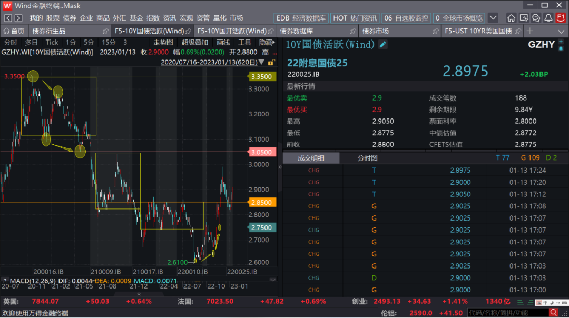Image resolution: width=569 pixels, height=318 pixels.
Task: Pin the 债券衍生品 tab
Action: coord(105,31)
